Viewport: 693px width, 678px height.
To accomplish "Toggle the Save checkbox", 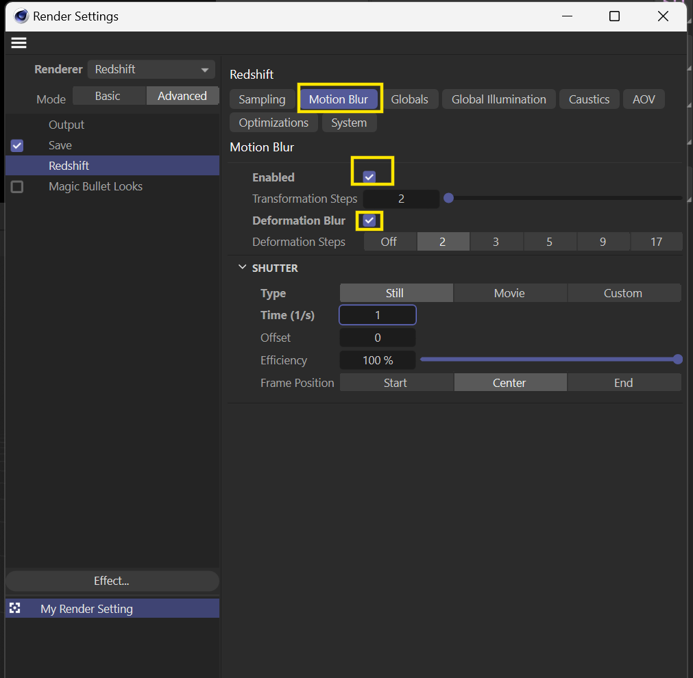I will 17,145.
